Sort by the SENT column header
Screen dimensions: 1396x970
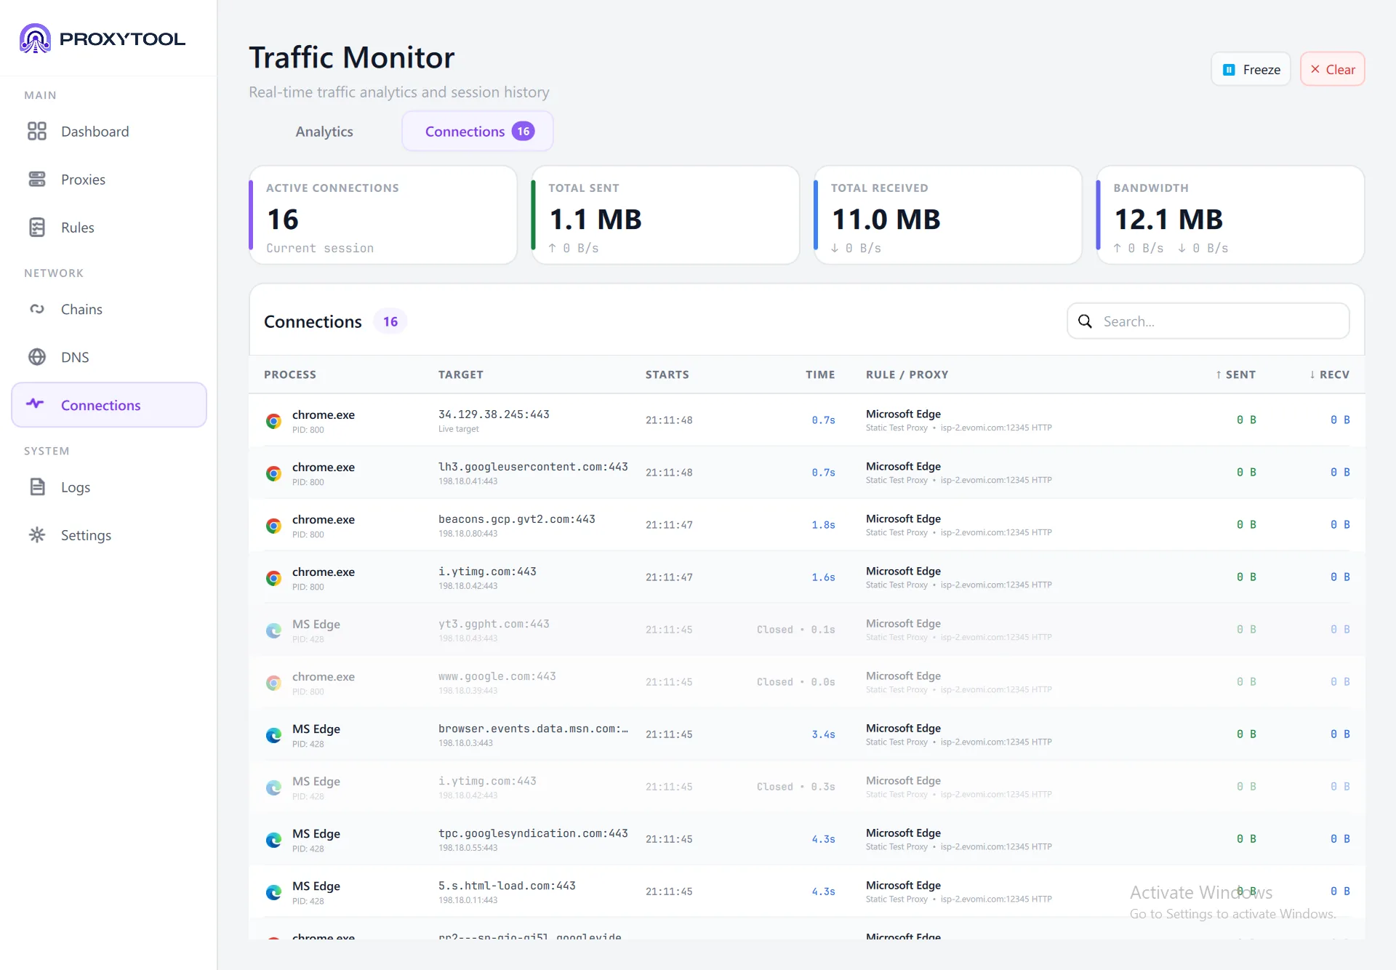(x=1235, y=374)
